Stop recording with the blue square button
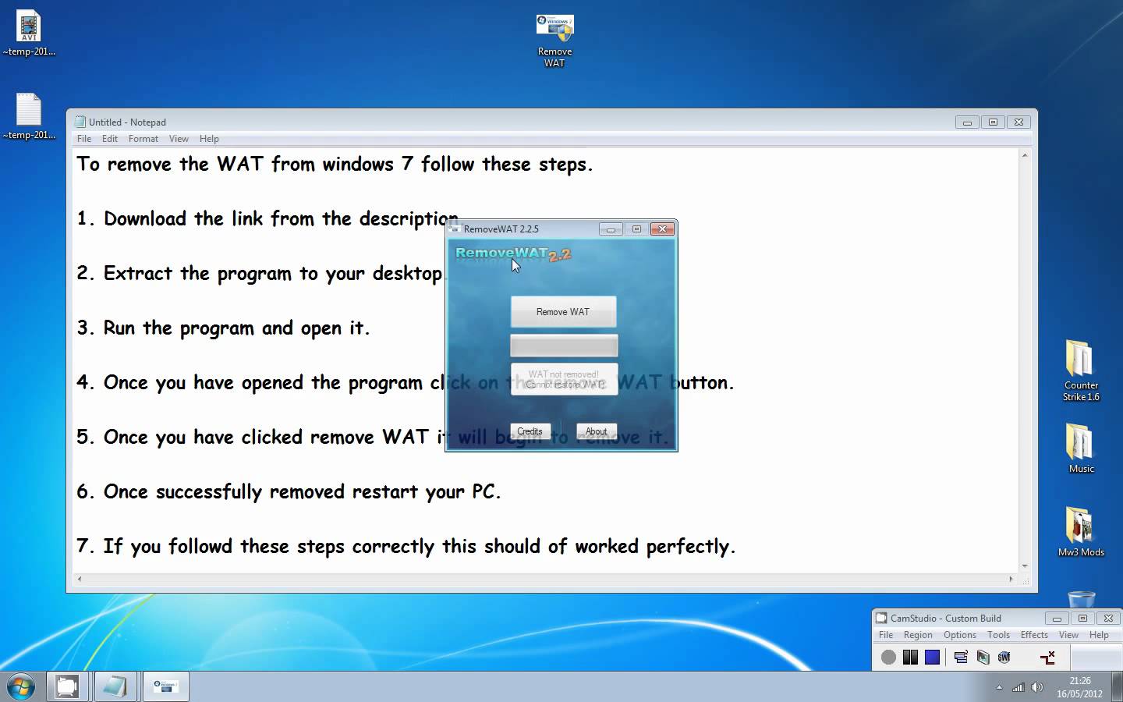This screenshot has width=1123, height=702. [x=932, y=658]
